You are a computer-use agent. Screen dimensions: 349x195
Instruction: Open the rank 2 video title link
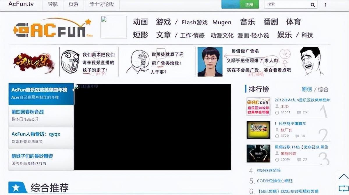coord(290,123)
